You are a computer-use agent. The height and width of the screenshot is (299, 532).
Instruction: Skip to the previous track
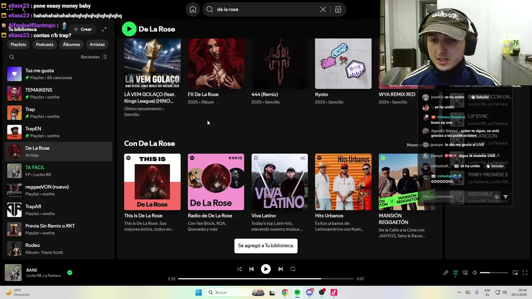click(251, 269)
